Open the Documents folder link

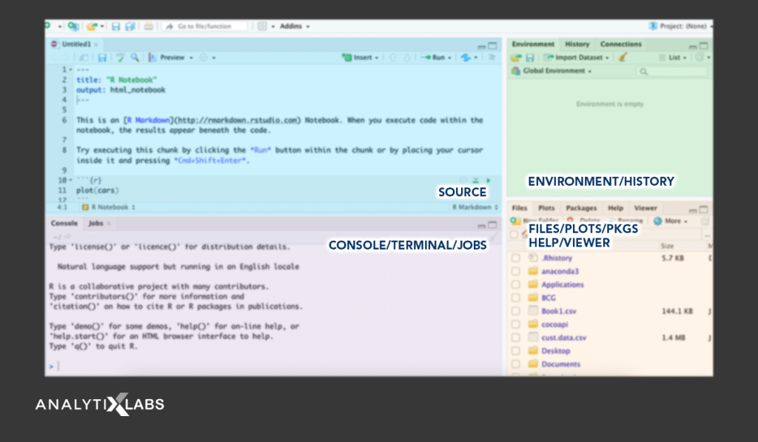coord(561,364)
